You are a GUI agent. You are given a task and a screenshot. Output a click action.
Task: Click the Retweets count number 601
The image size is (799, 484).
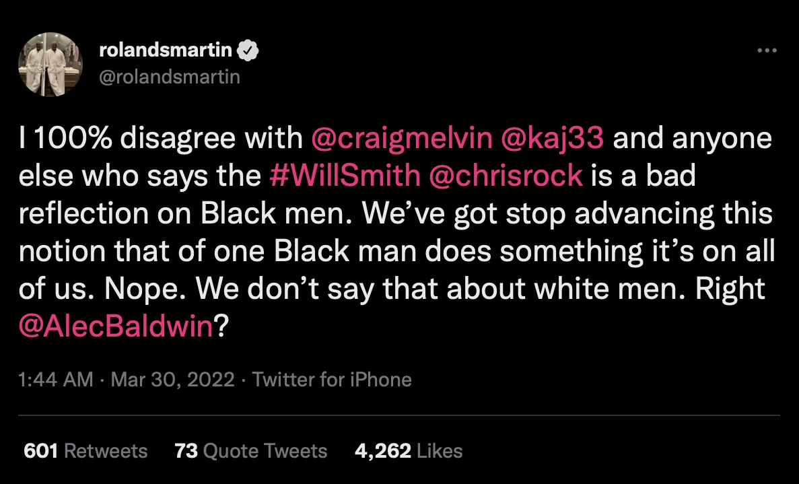pyautogui.click(x=42, y=450)
